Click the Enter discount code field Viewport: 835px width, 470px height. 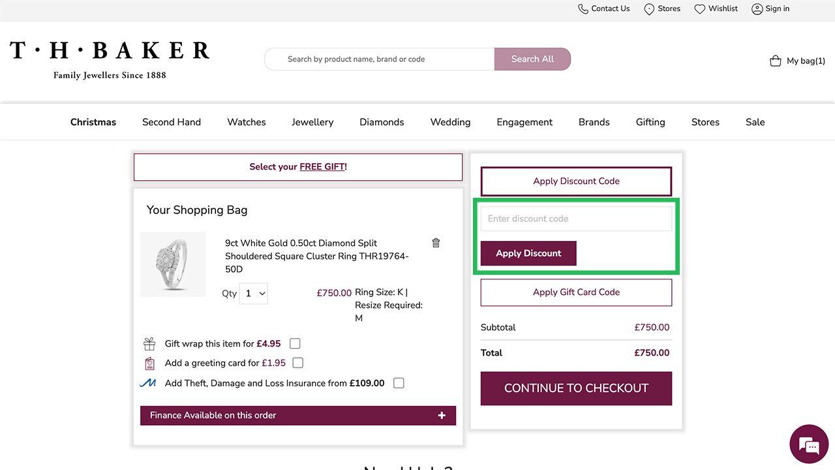[x=576, y=219]
